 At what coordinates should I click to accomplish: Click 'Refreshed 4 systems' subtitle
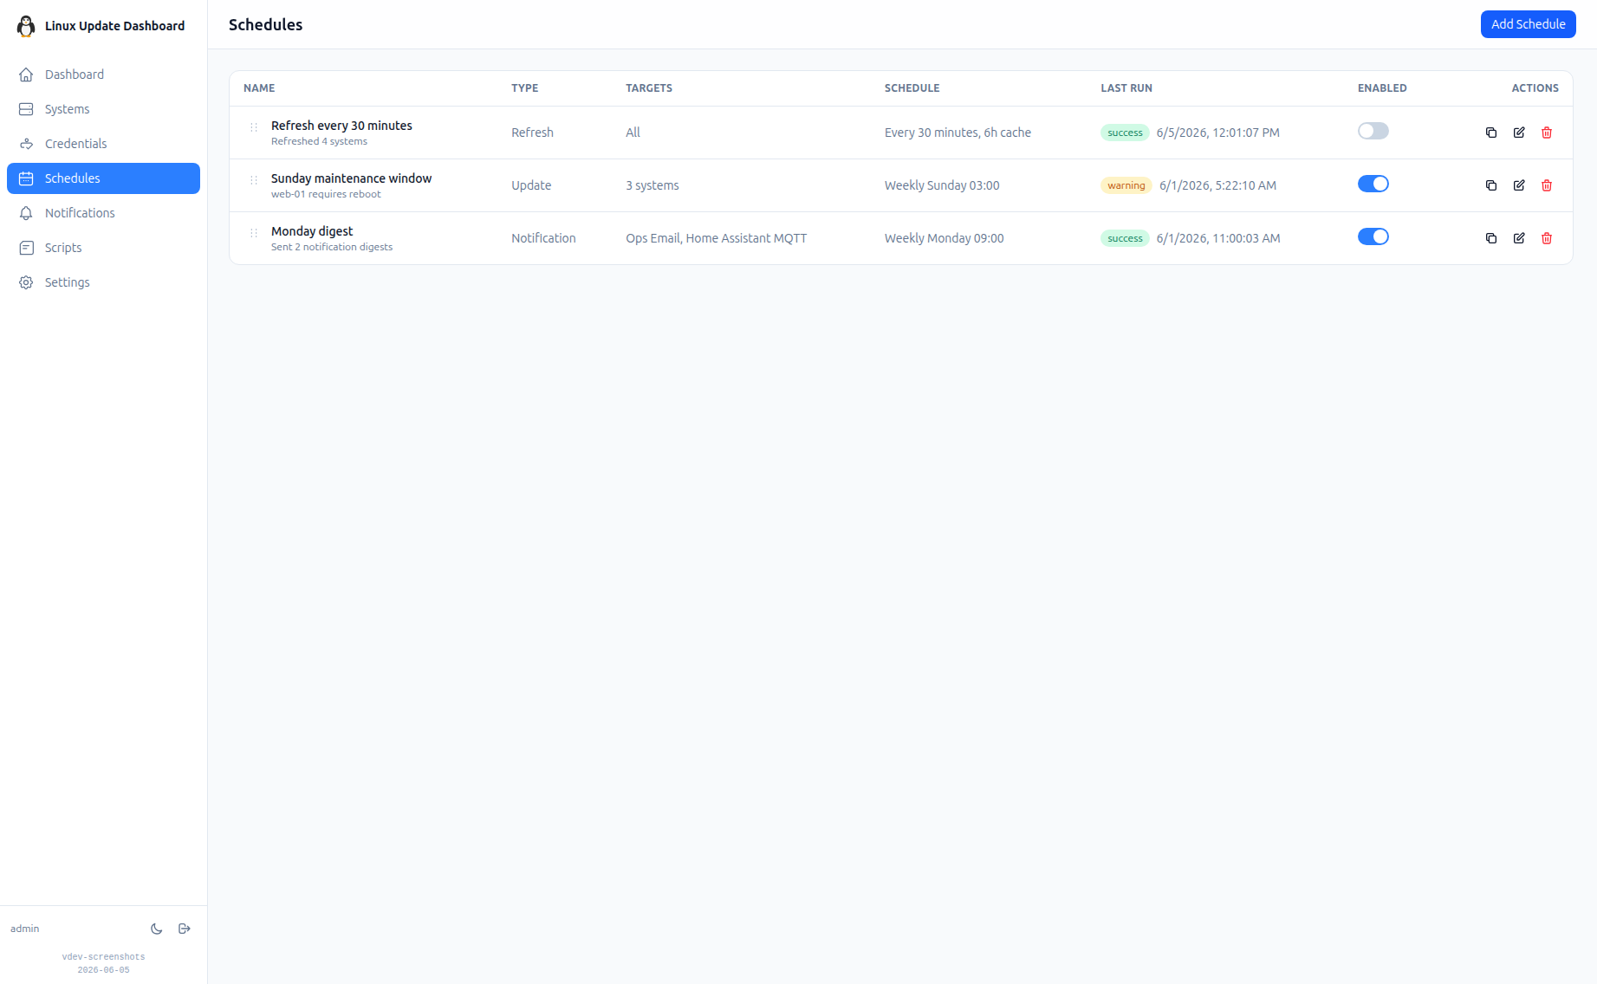(x=319, y=141)
